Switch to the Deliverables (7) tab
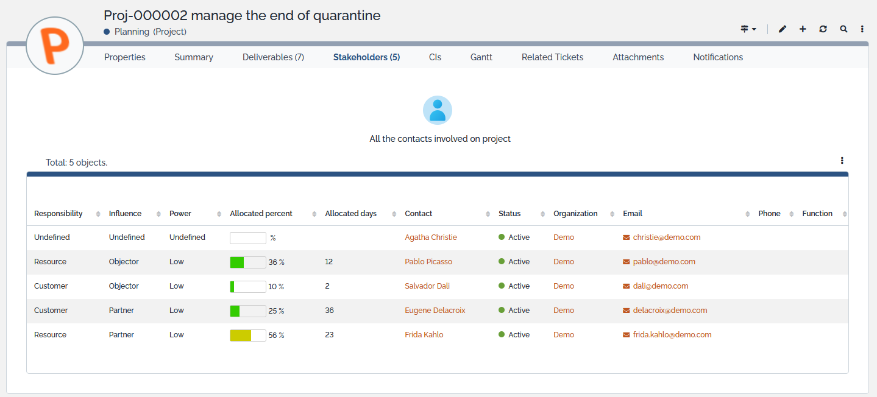 click(273, 57)
